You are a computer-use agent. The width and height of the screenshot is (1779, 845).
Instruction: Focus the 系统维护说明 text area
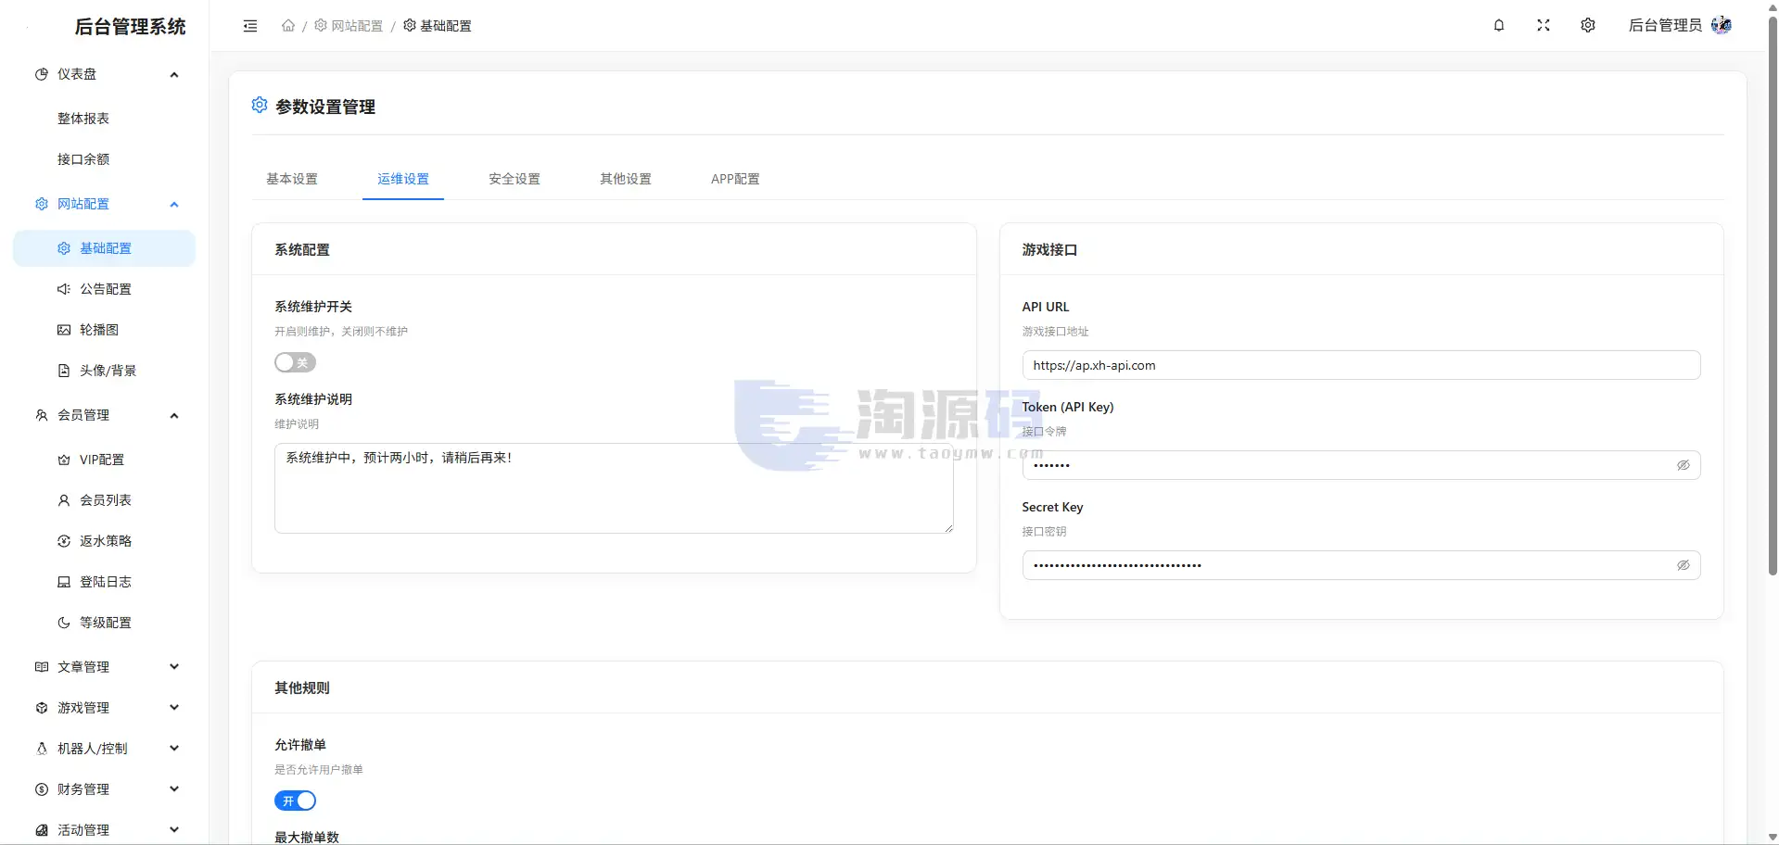coord(614,488)
